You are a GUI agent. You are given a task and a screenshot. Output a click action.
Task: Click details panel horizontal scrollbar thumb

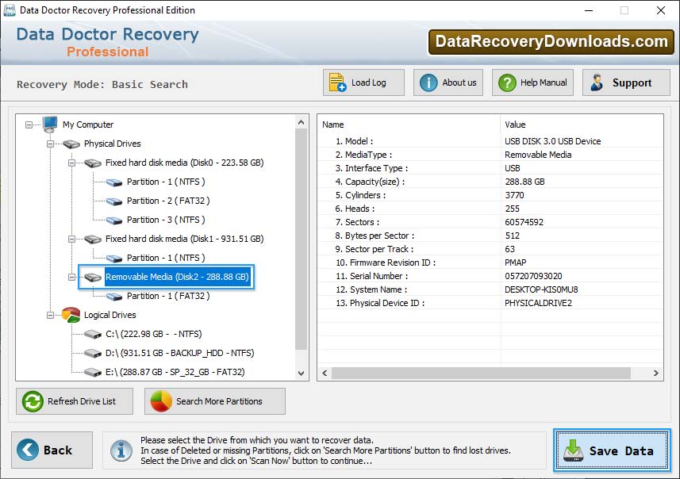click(x=481, y=374)
